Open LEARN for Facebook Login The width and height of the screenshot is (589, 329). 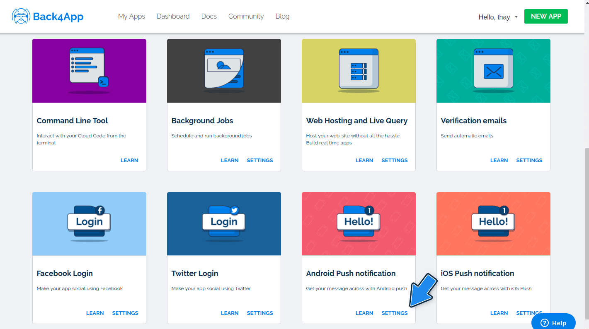tap(95, 313)
